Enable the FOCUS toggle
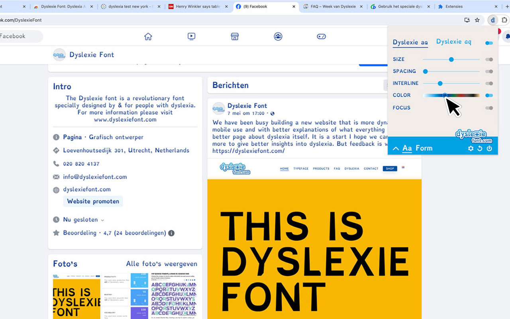Screen dimensions: 510x319 (489, 108)
